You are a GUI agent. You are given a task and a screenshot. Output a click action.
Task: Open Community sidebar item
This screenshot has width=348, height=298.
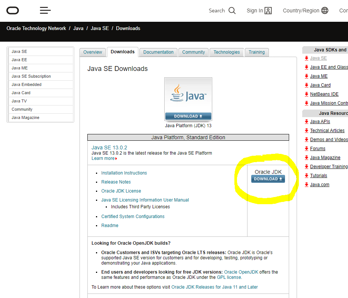[40, 109]
